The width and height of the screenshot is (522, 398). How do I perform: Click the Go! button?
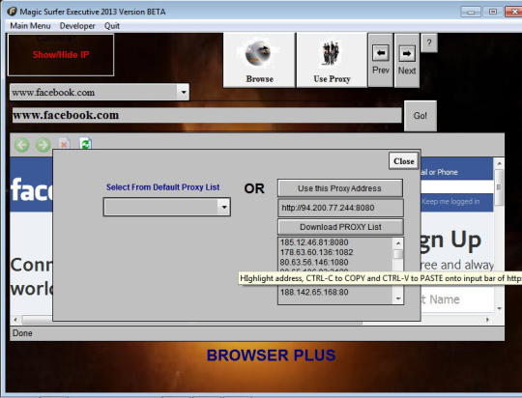420,116
